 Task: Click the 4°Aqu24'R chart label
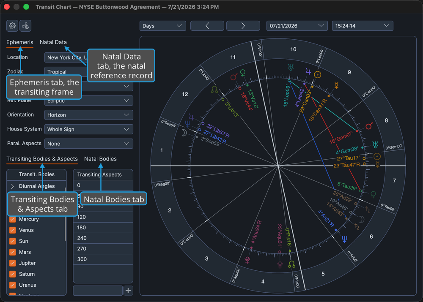tap(256, 232)
